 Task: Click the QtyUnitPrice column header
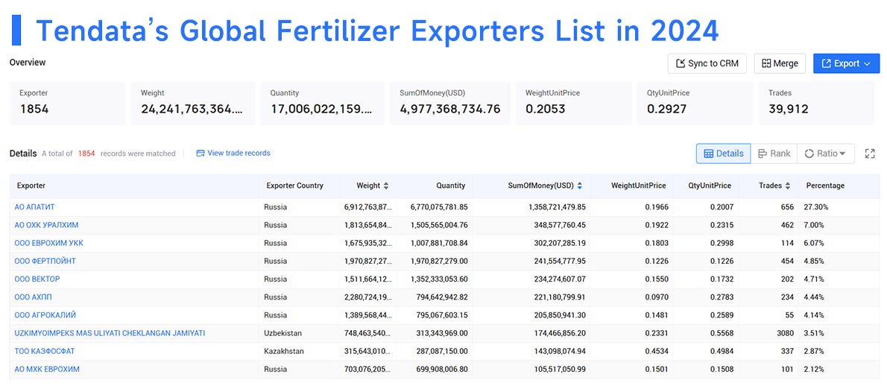[710, 186]
